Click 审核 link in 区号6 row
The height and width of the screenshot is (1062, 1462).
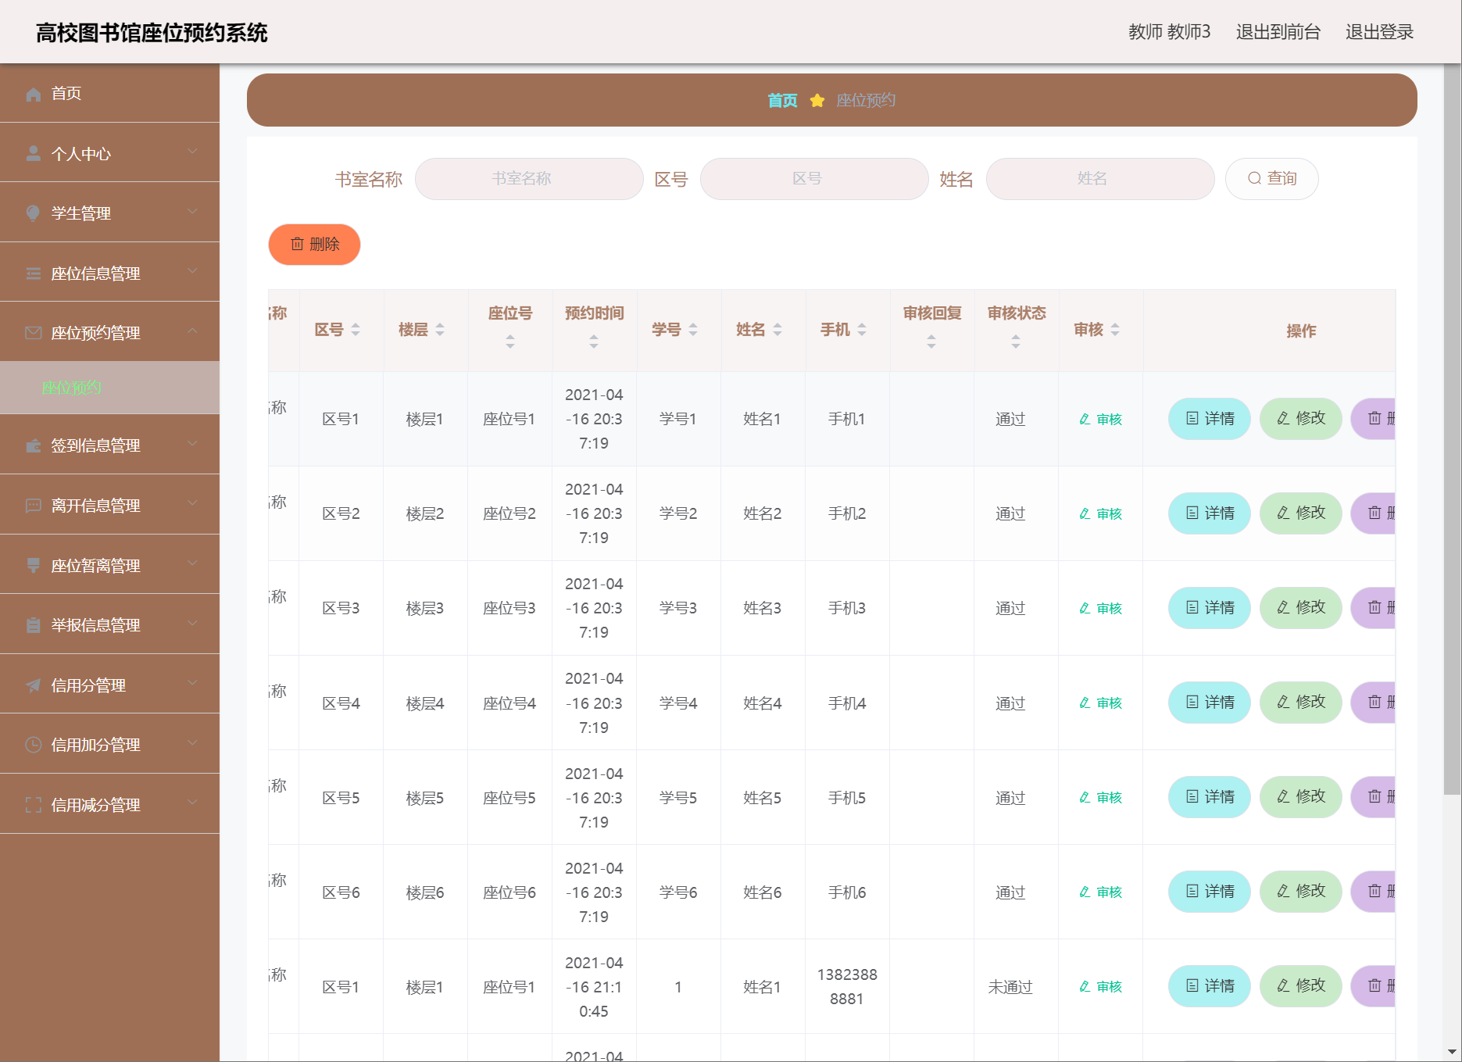pos(1100,892)
